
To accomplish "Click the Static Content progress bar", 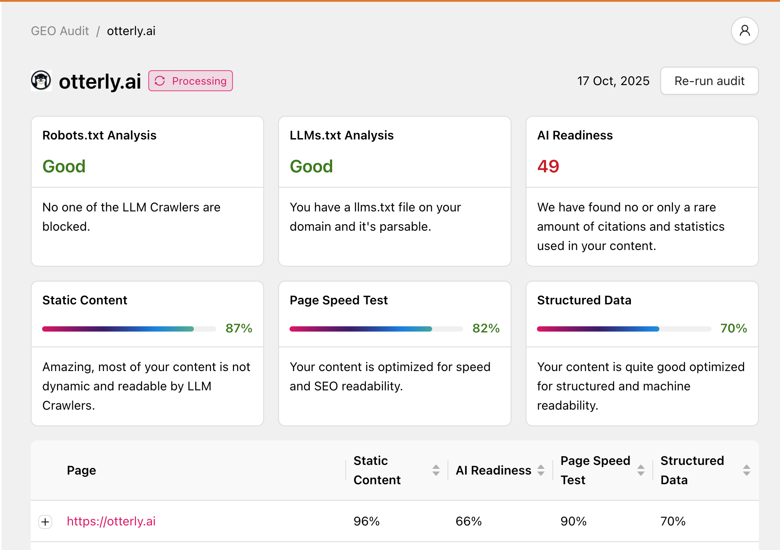I will click(x=129, y=329).
